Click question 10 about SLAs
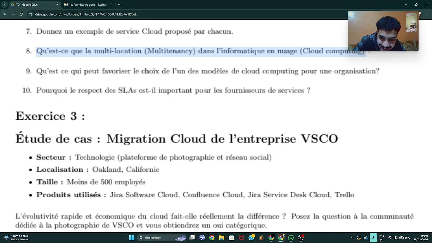 click(x=166, y=90)
